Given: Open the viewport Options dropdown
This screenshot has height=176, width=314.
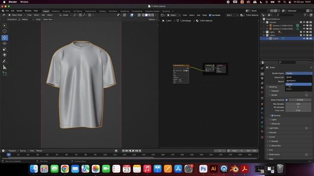Looking at the screenshot, I should coord(153,20).
